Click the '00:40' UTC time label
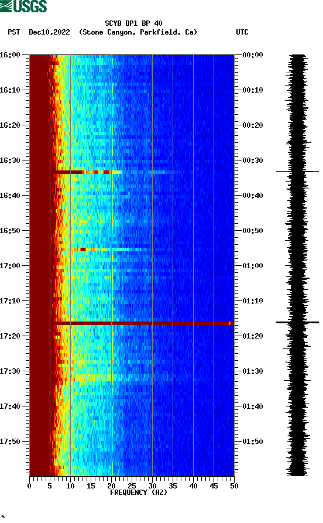This screenshot has width=323, height=523. 253,196
